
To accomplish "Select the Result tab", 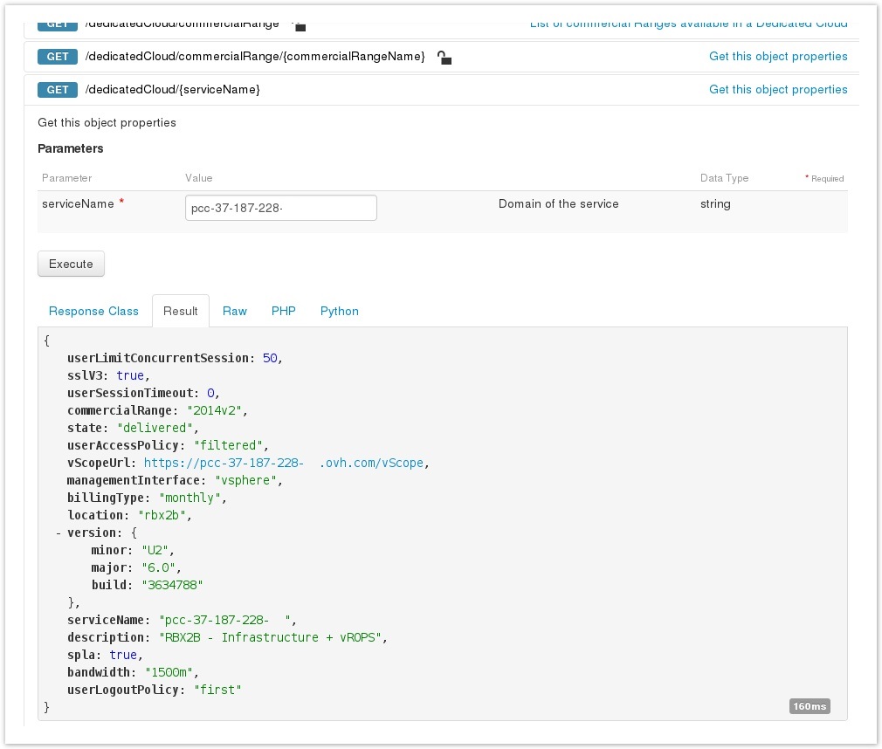I will [181, 311].
